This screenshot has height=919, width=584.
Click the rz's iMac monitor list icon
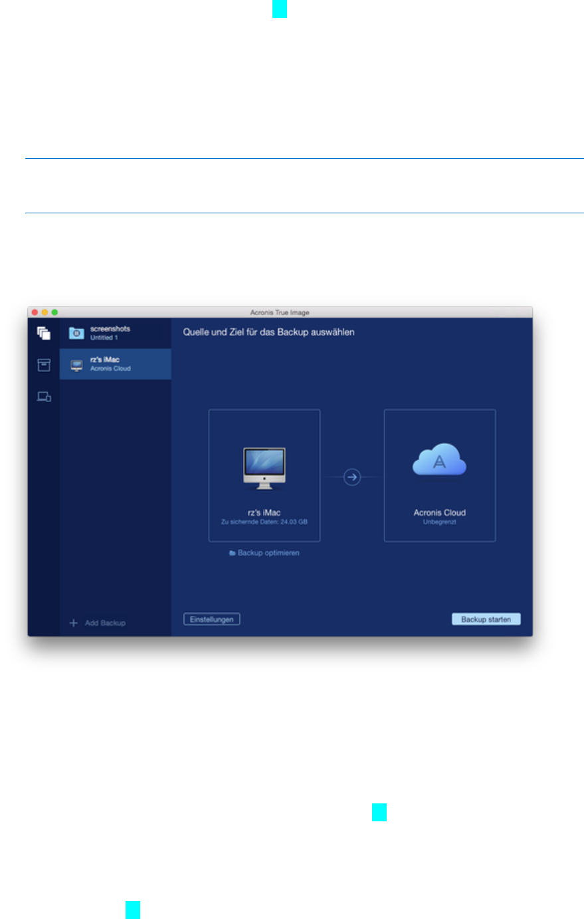(x=76, y=365)
